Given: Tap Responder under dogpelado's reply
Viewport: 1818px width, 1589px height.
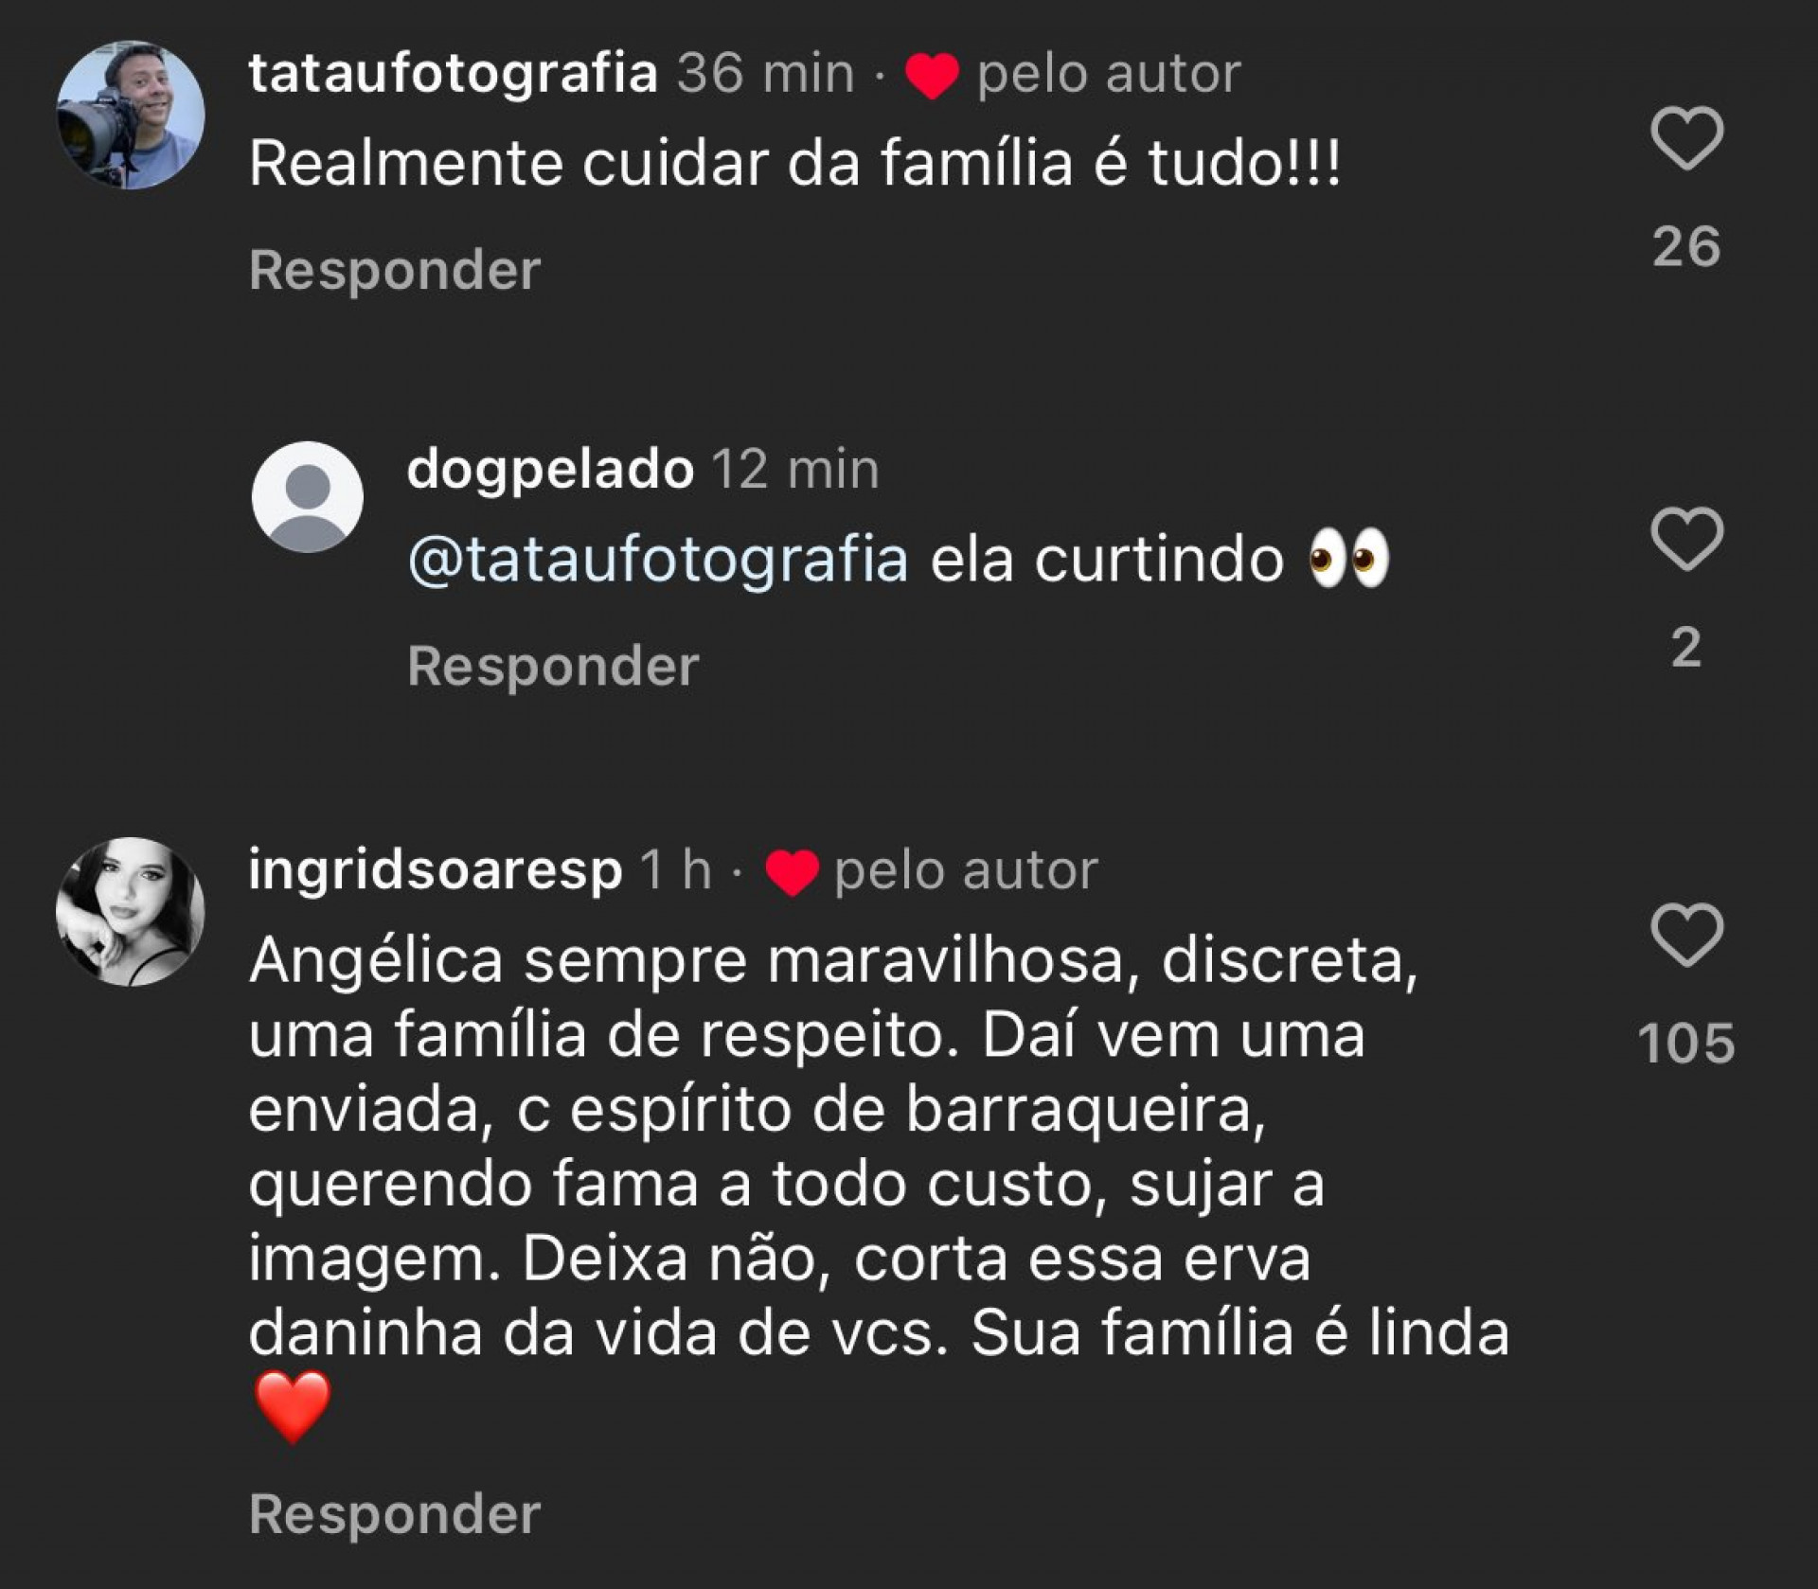Looking at the screenshot, I should click(x=553, y=667).
